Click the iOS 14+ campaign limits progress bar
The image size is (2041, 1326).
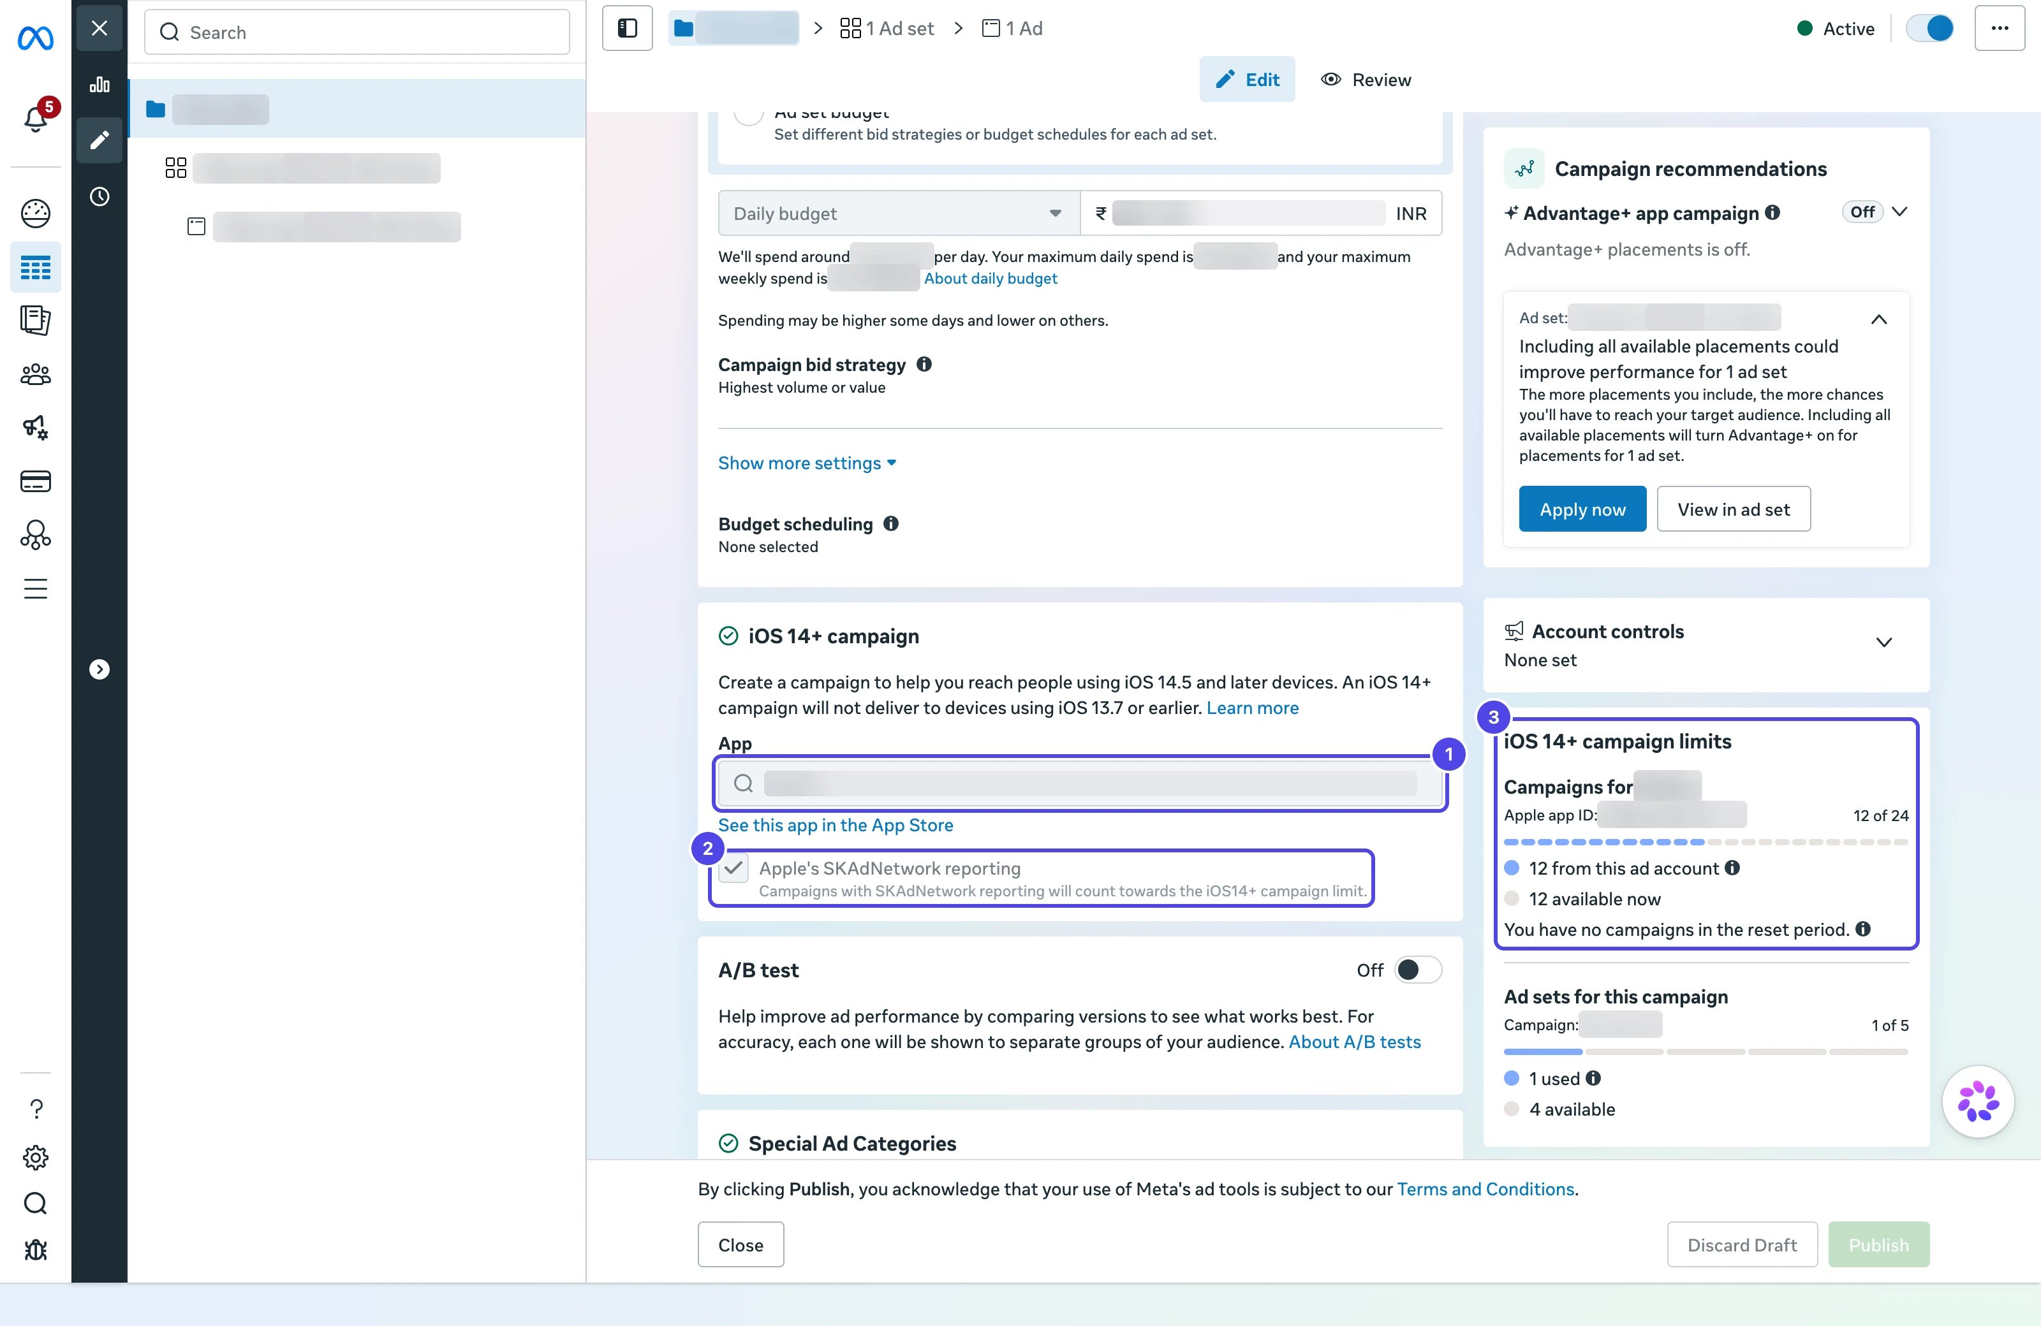pyautogui.click(x=1706, y=841)
